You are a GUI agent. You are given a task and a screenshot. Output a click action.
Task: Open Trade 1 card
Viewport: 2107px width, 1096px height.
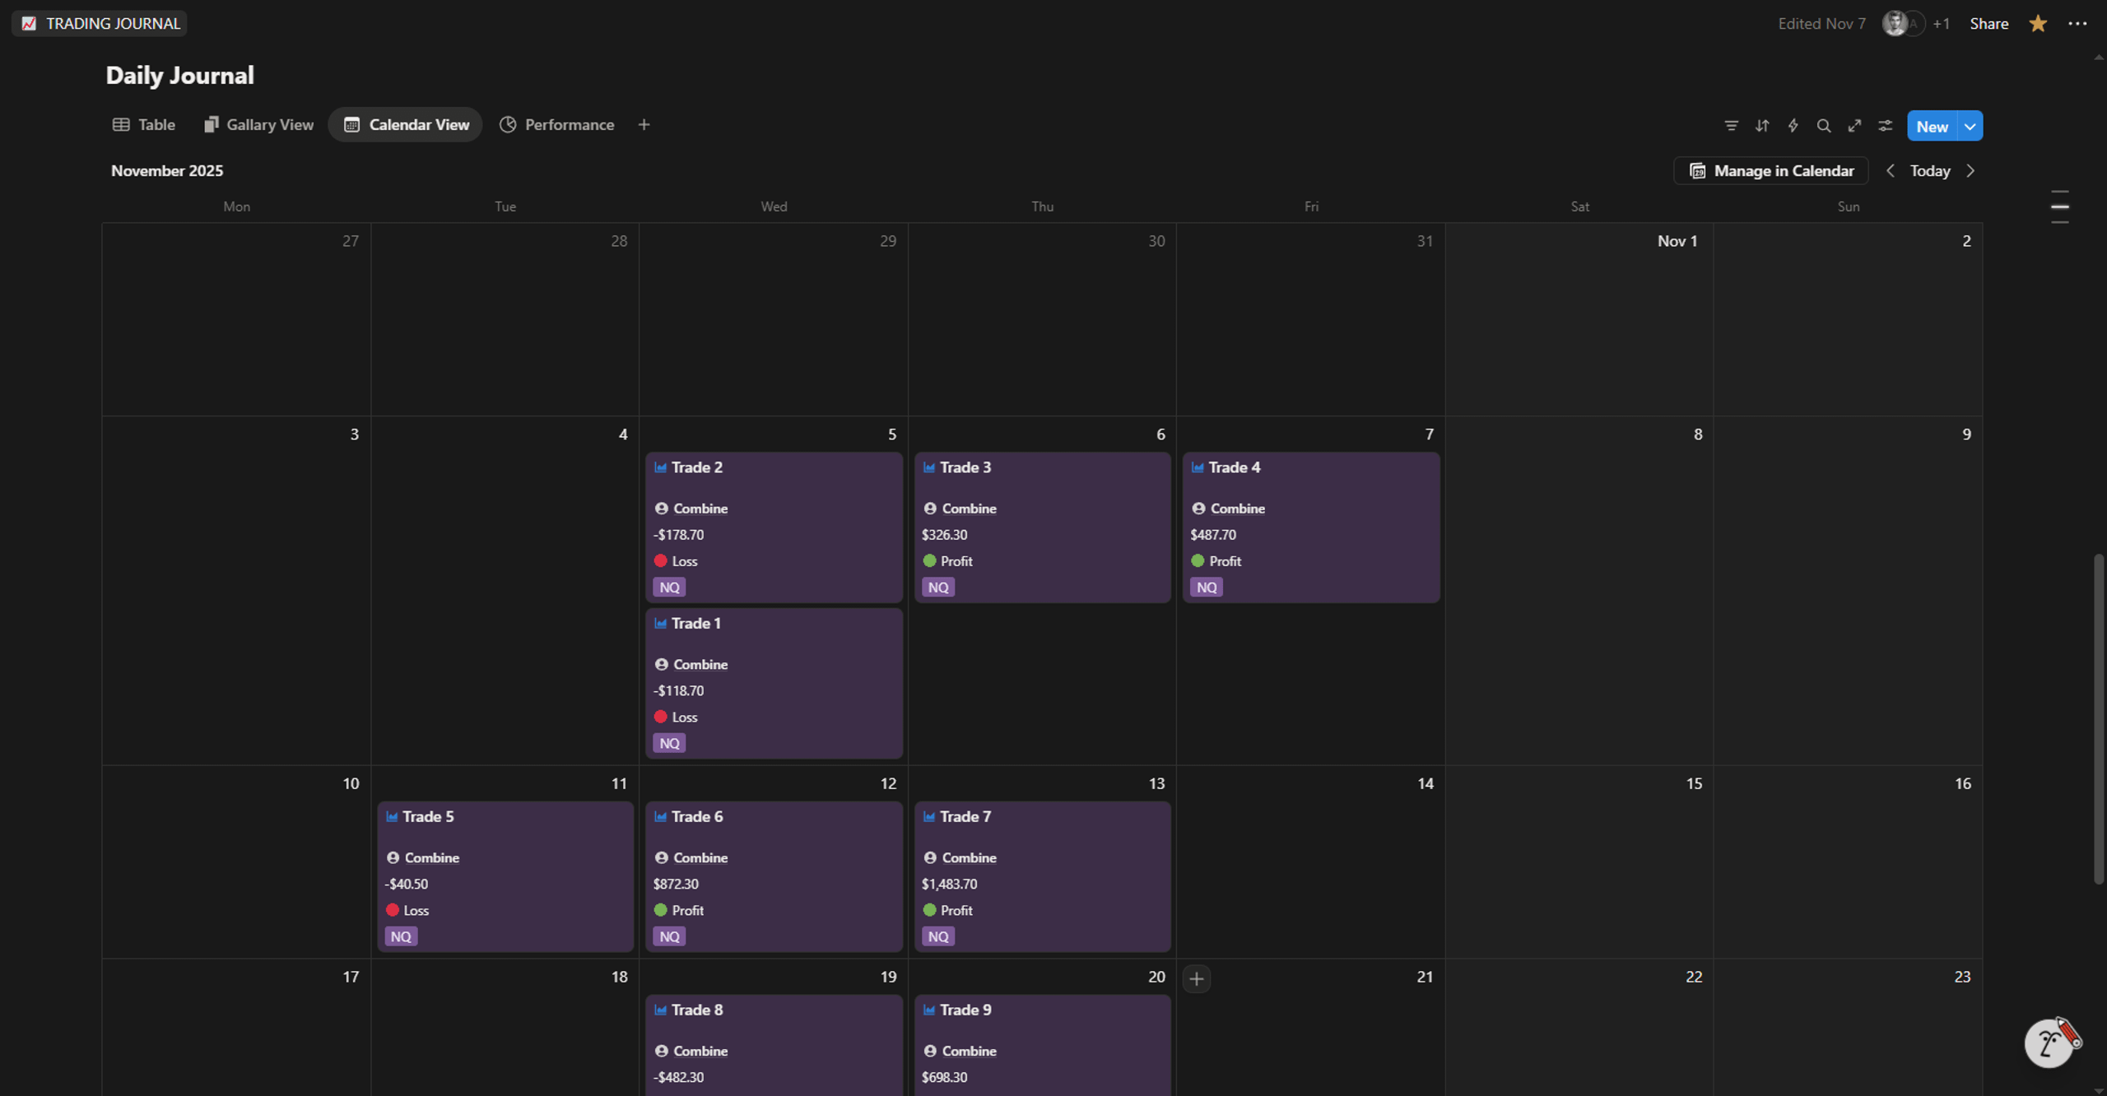774,683
